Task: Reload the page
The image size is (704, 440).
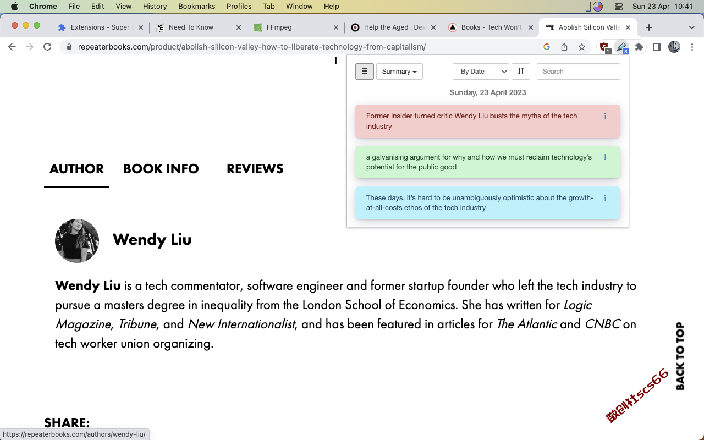Action: [47, 47]
